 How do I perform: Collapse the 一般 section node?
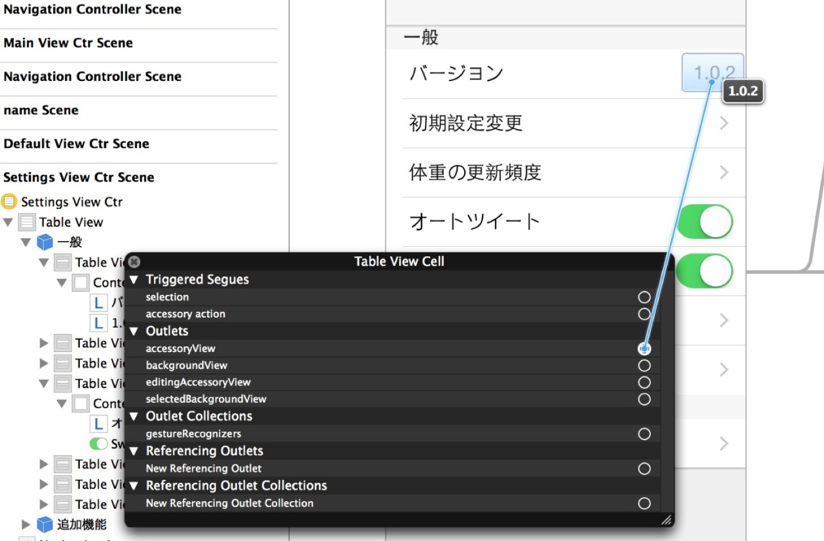26,242
